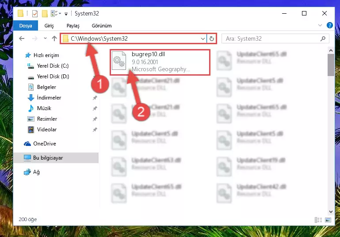
Task: Expand the ribbon with the chevron
Action: click(320, 25)
